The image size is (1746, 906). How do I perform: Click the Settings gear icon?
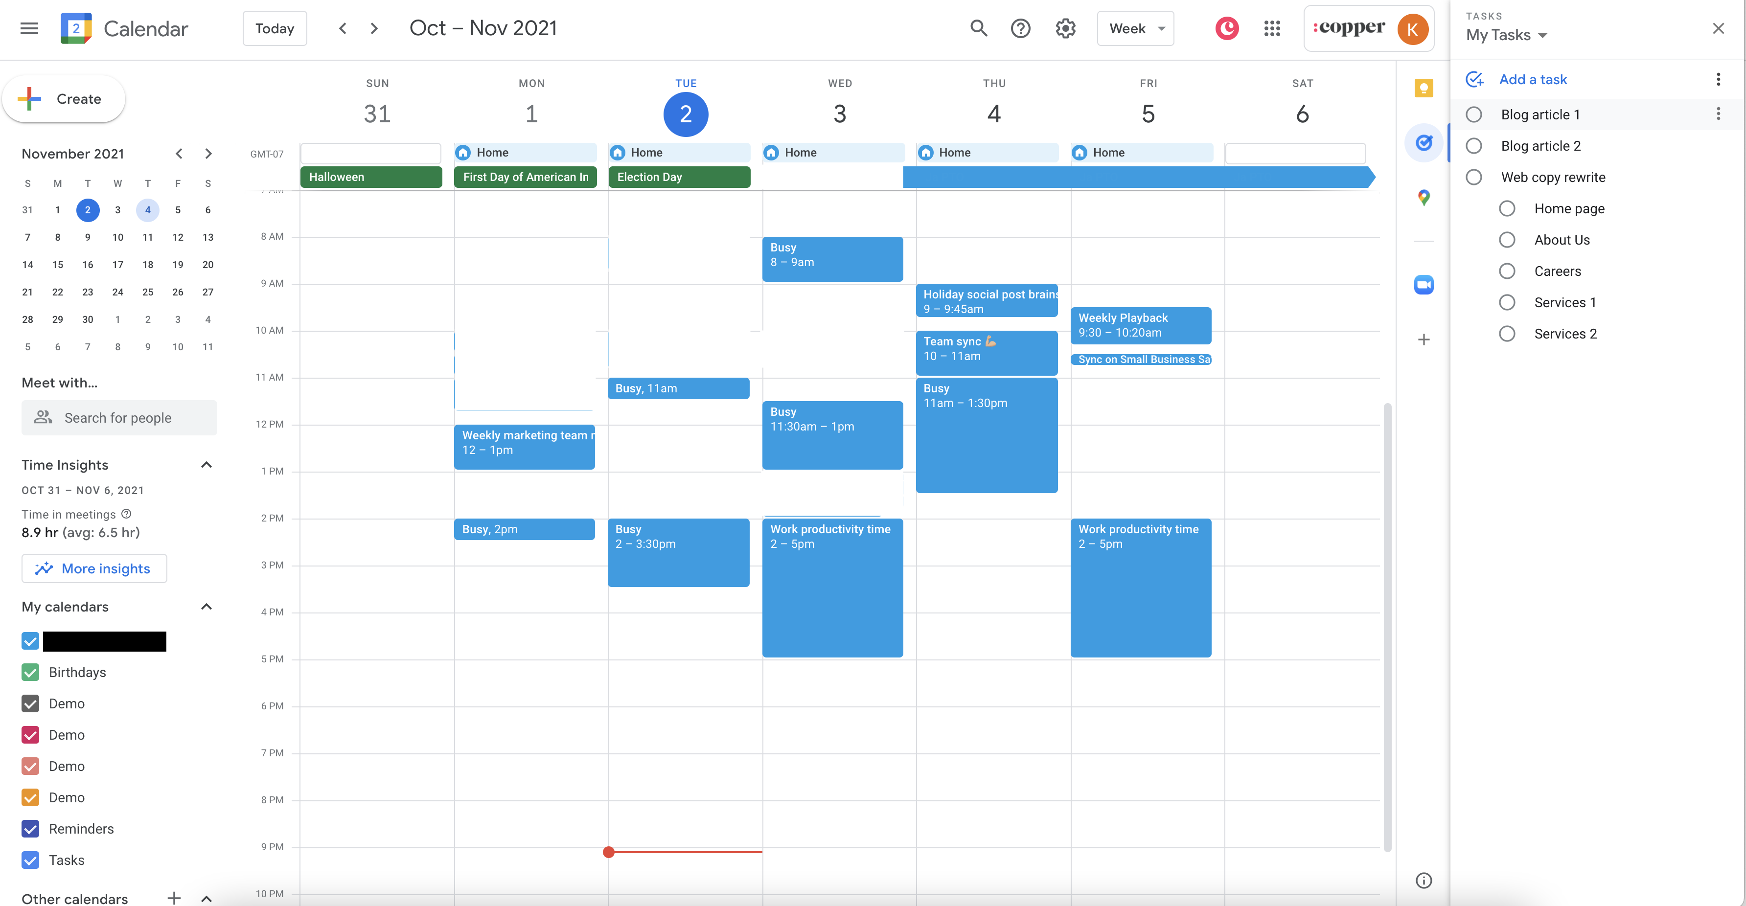1065,29
